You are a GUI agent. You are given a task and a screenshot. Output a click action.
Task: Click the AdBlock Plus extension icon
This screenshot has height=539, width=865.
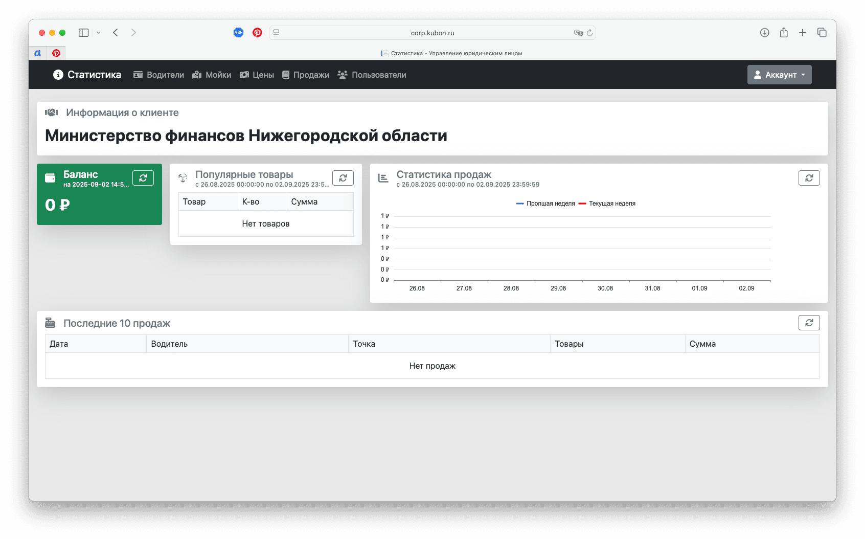(238, 33)
